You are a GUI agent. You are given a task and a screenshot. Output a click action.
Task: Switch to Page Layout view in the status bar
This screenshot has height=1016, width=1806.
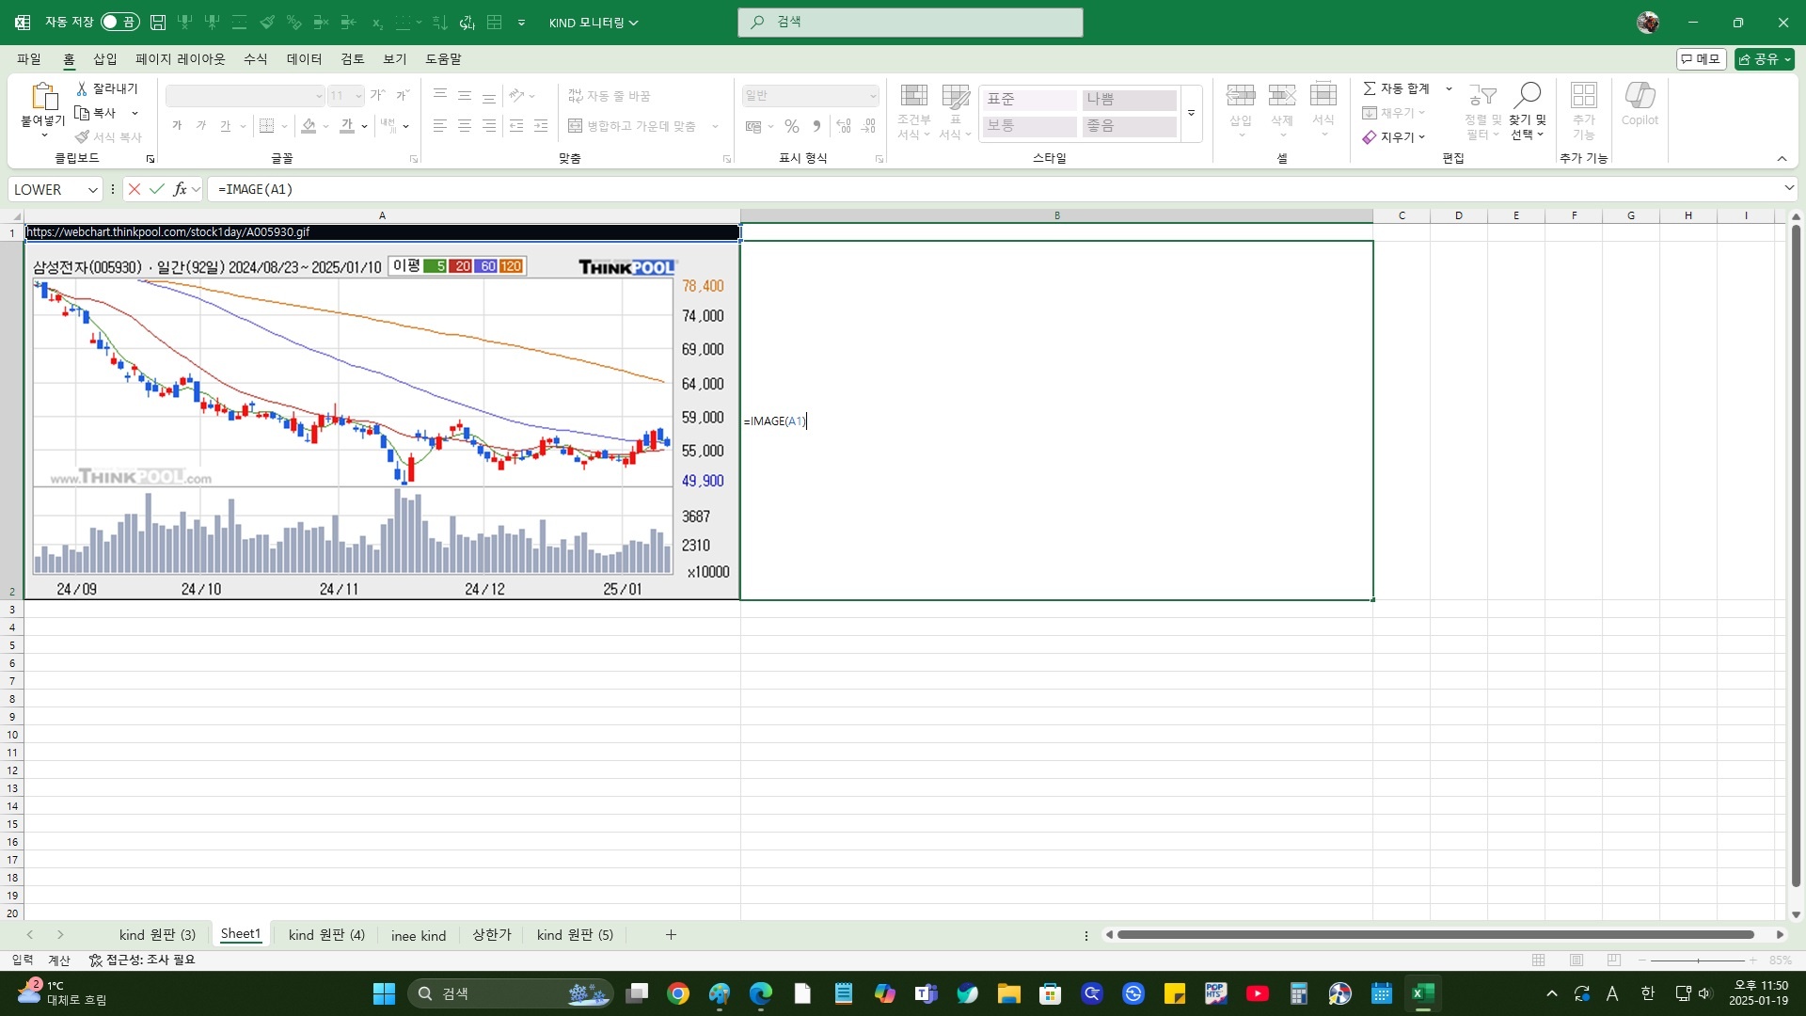click(1576, 960)
